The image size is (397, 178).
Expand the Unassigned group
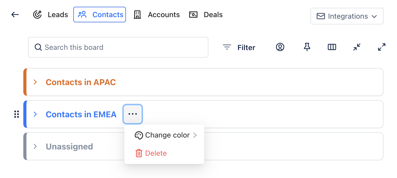pyautogui.click(x=36, y=147)
